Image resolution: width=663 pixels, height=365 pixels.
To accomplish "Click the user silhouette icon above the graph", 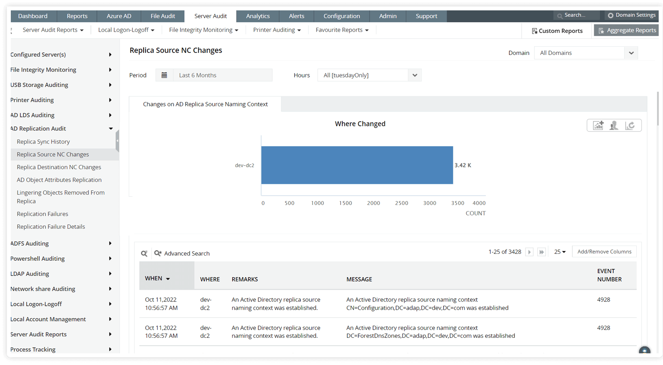I will (x=614, y=125).
